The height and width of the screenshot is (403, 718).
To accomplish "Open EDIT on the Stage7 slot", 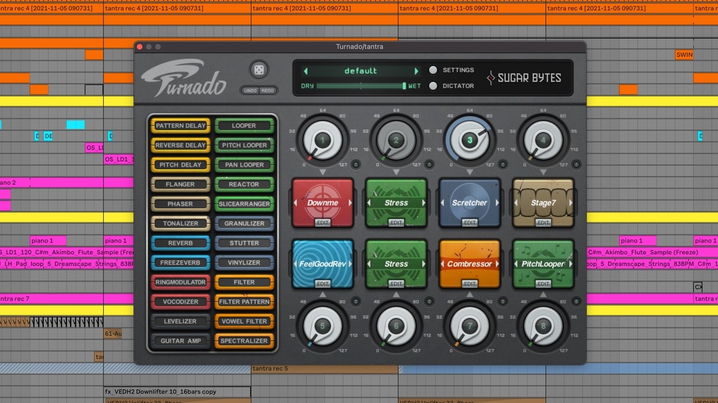I will 543,223.
